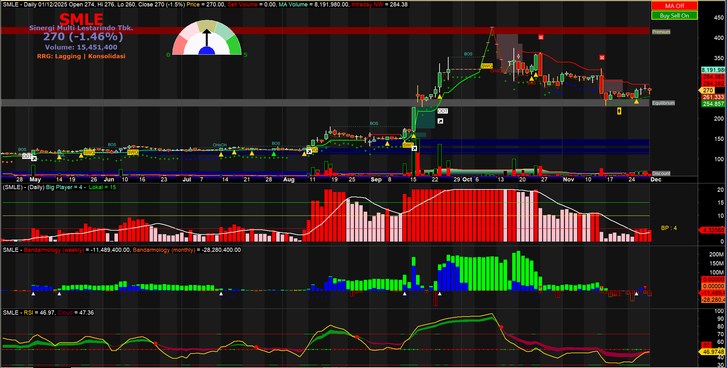Click the Bandarmology (weekly) panel title text
The image size is (727, 368).
pyautogui.click(x=54, y=250)
